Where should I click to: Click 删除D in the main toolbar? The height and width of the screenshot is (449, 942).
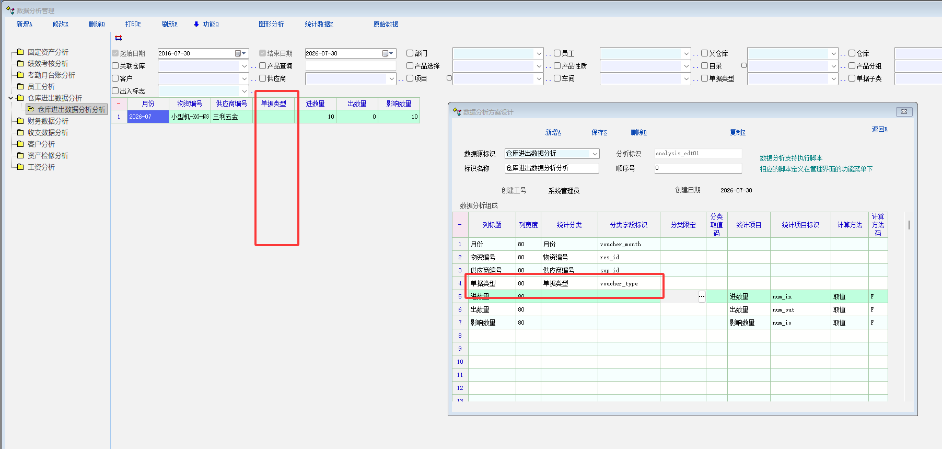pos(97,24)
